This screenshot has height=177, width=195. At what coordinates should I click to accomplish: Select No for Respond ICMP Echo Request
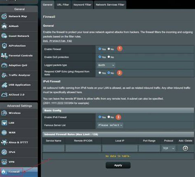tap(109, 72)
